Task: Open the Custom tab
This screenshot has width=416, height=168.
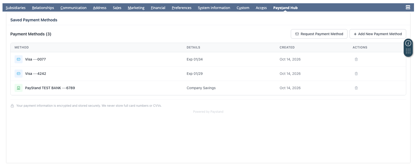Action: [x=243, y=8]
